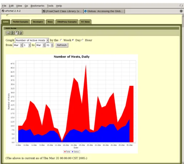
Task: Open the Developers portal tab
Action: pyautogui.click(x=38, y=22)
